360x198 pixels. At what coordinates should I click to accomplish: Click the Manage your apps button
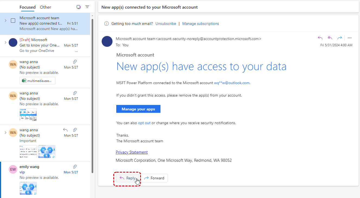138,109
